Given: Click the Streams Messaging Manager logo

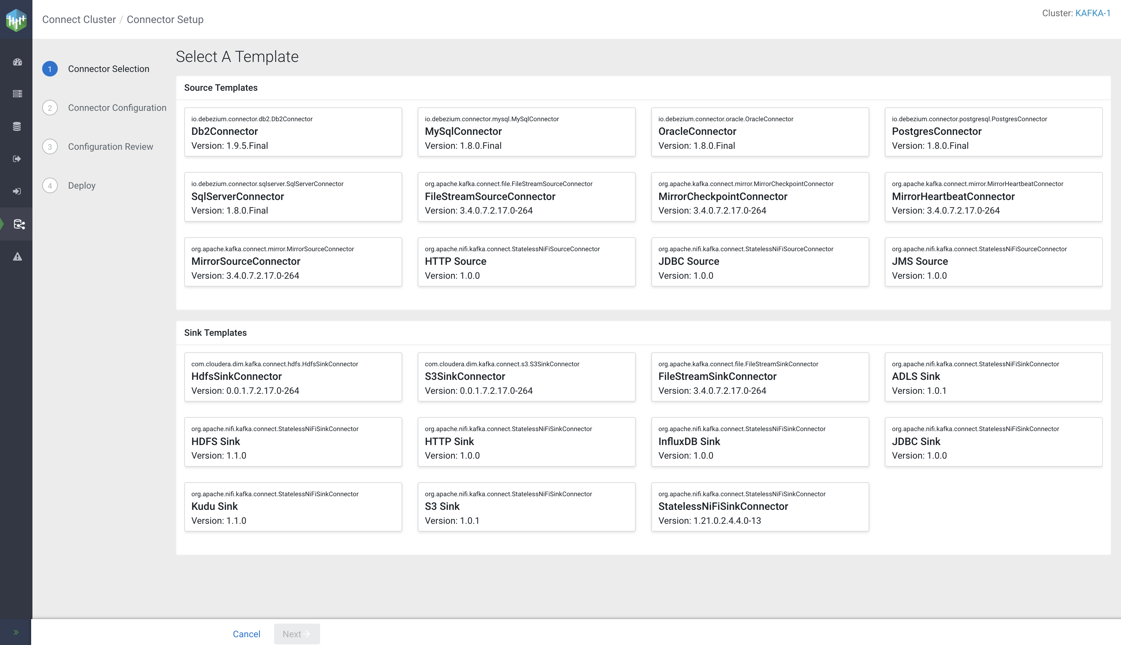Looking at the screenshot, I should click(17, 20).
